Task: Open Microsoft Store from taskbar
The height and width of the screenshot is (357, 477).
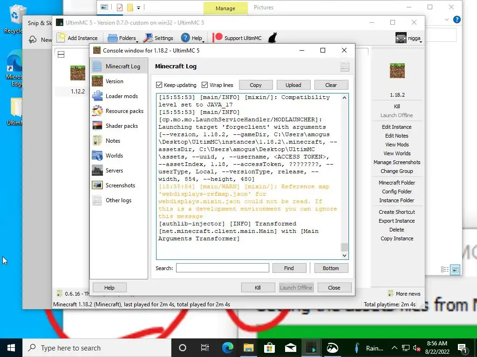Action: [270, 348]
